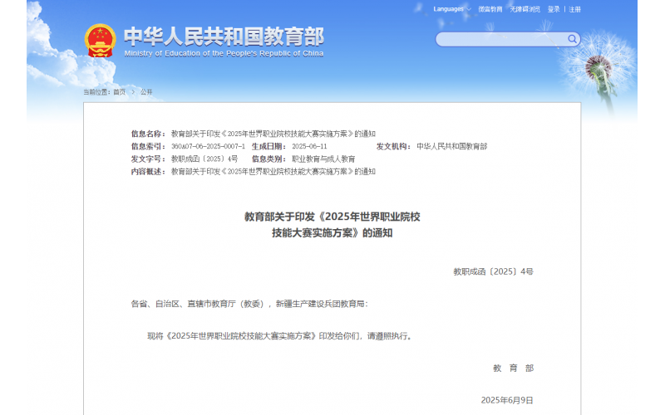Click the date 2025年6月9日

tap(507, 400)
